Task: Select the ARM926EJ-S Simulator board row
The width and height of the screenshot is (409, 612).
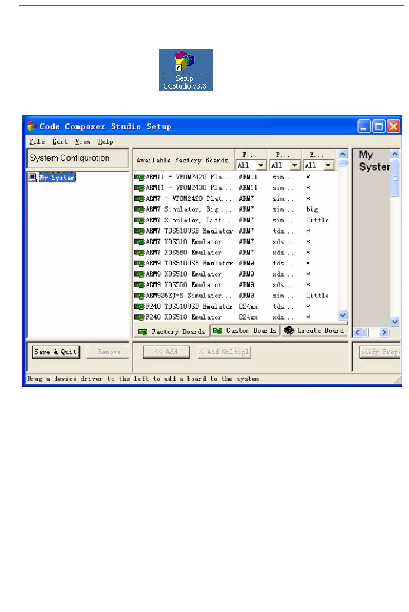Action: (x=235, y=296)
